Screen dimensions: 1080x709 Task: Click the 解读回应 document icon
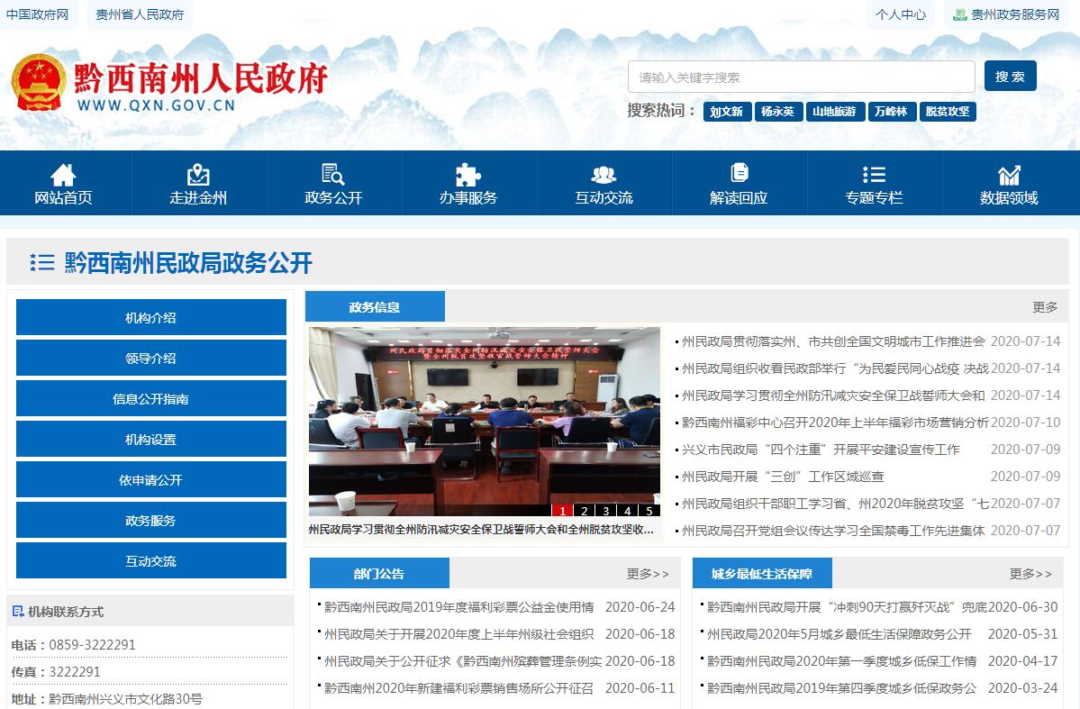[x=740, y=173]
